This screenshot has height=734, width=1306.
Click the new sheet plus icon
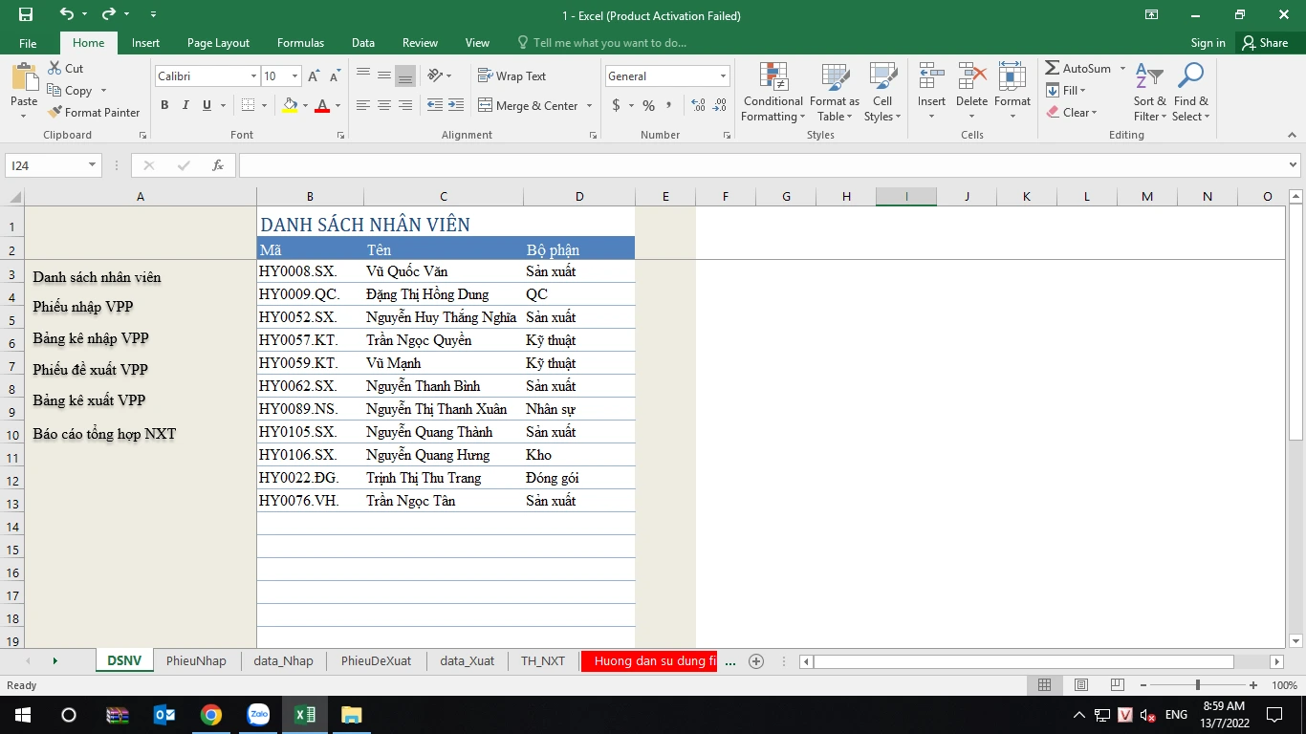pyautogui.click(x=756, y=660)
